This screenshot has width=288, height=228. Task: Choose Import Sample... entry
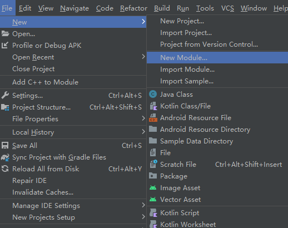[x=217, y=81]
